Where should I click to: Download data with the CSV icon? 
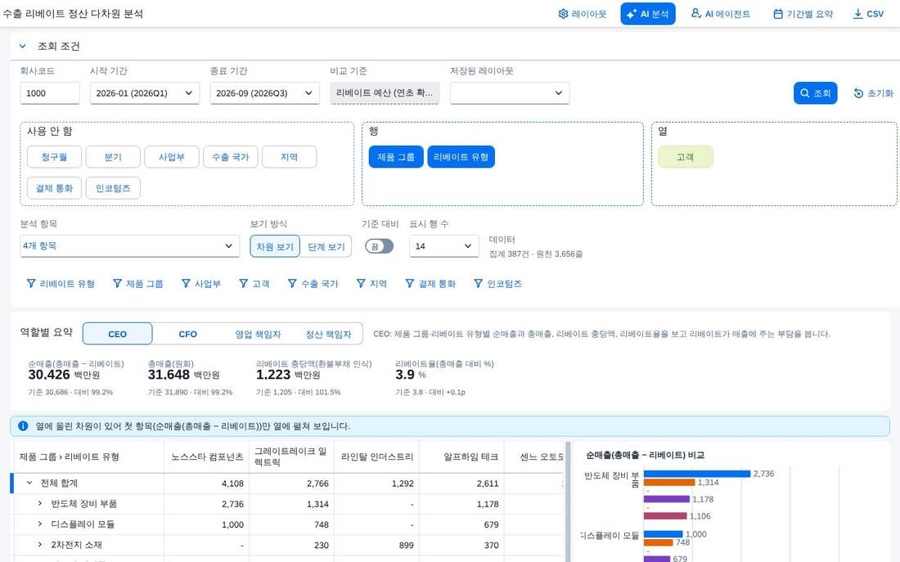857,14
